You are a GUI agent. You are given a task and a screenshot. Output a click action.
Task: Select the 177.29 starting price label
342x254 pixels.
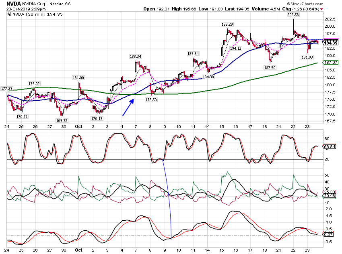click(x=7, y=89)
